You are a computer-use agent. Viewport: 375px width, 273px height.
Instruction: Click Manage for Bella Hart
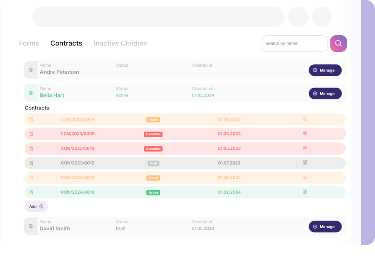[x=325, y=93]
